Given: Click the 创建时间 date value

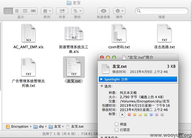Looking at the screenshot, I should click(x=145, y=105).
